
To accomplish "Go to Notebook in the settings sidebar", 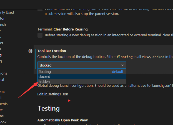I will 3,122.
